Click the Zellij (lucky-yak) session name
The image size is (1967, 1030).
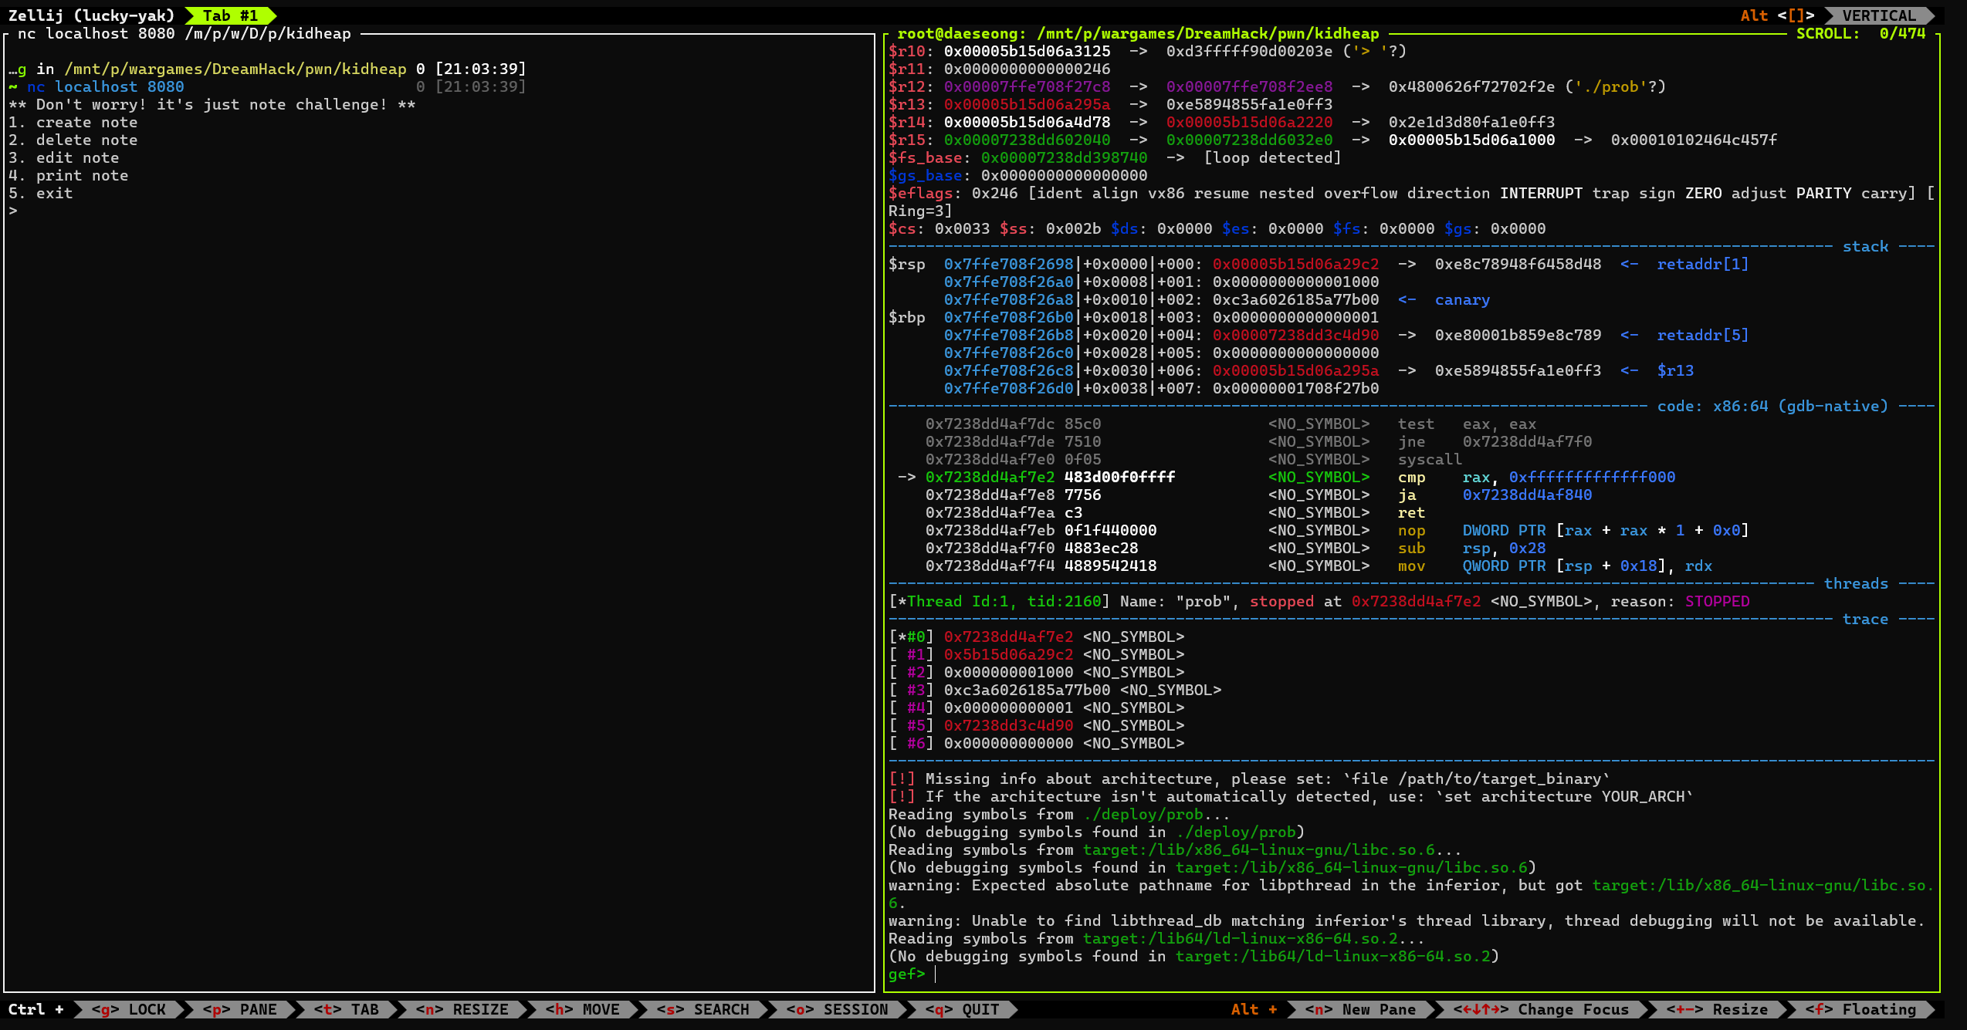click(x=91, y=15)
